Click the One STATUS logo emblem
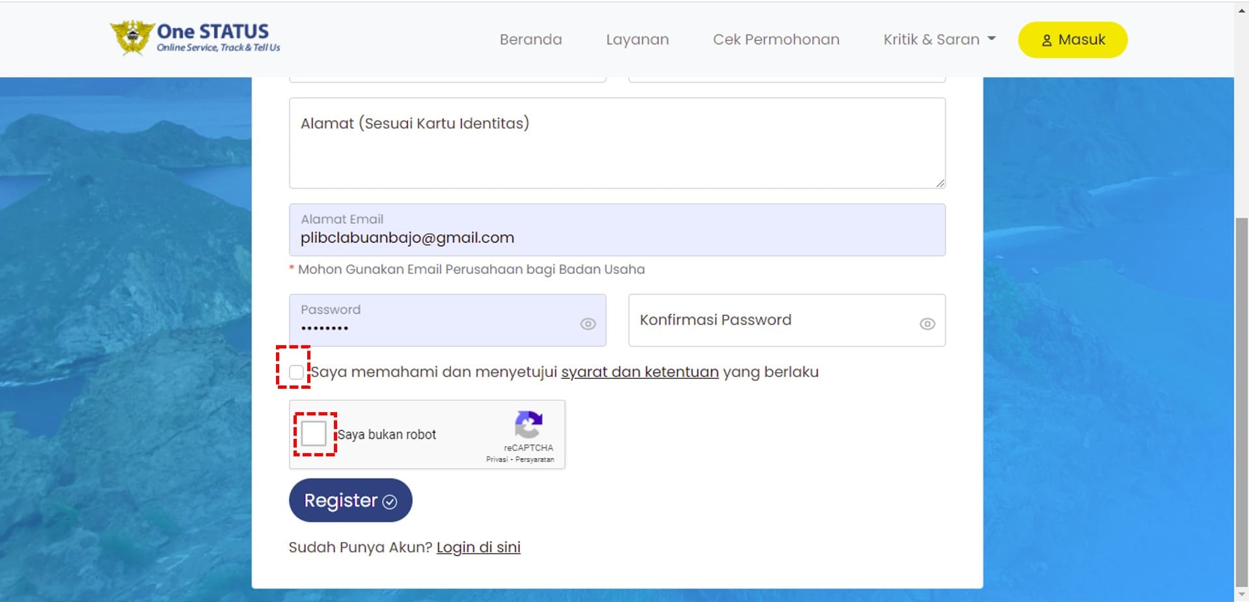Image resolution: width=1249 pixels, height=602 pixels. point(133,38)
